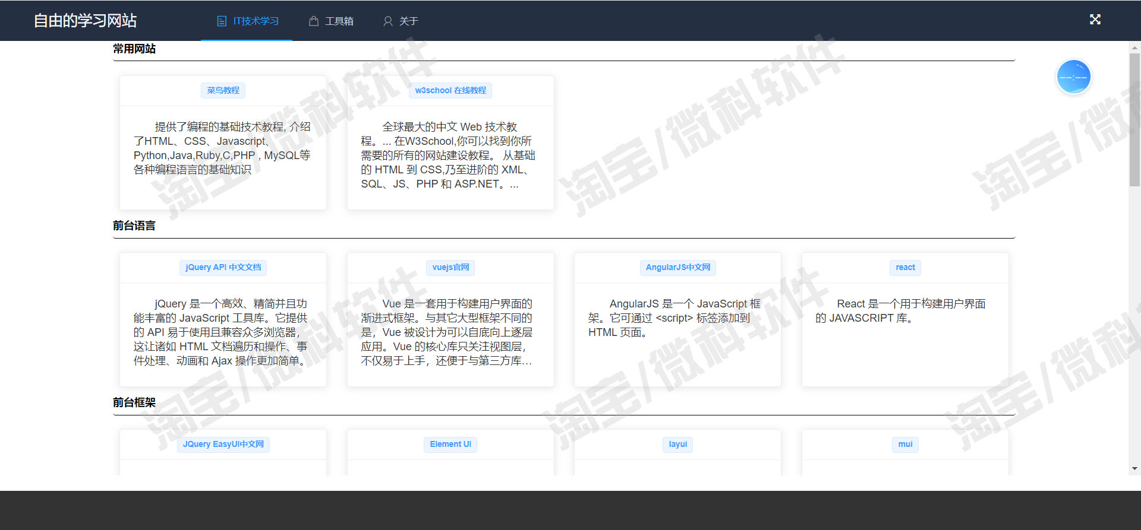Click the 自由的学习网站 site title
Screen dimensions: 1141x530
click(85, 21)
